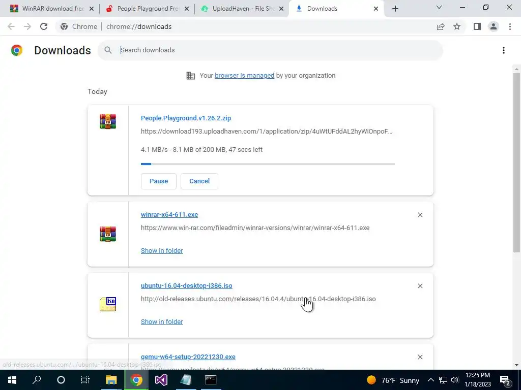Open the browser is managed link

click(244, 76)
